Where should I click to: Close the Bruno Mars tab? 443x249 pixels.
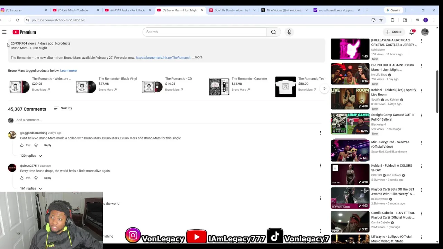(202, 10)
